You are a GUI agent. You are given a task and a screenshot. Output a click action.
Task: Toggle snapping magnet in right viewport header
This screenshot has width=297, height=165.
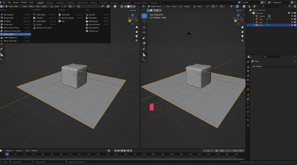tap(213, 6)
